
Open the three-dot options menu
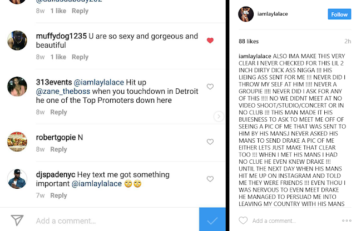coord(348,220)
